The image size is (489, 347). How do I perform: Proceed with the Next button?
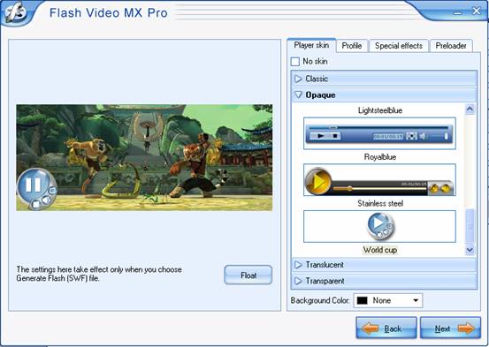coord(450,328)
